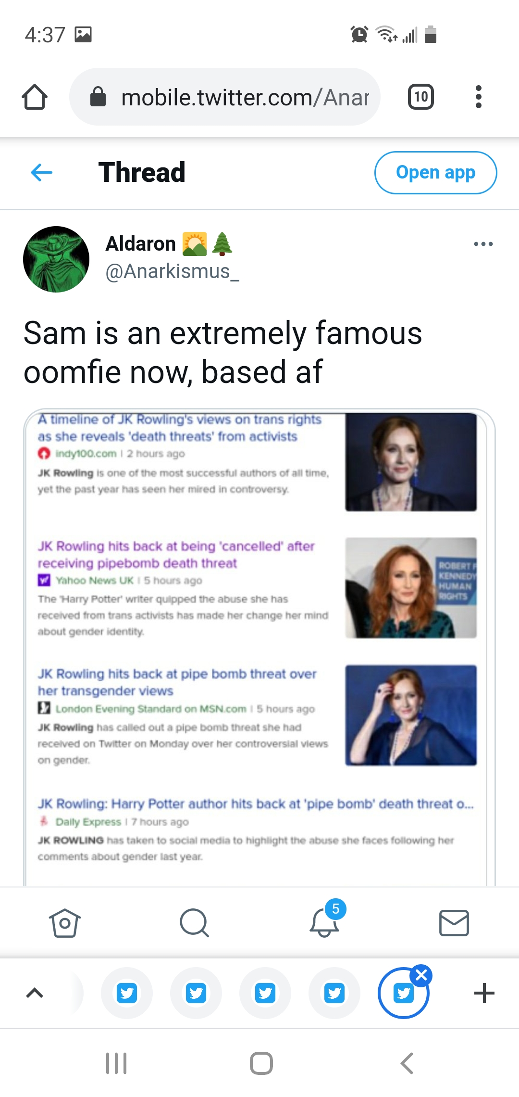This screenshot has height=1097, width=519.
Task: Switch to the first Twitter tab icon
Action: tap(127, 993)
